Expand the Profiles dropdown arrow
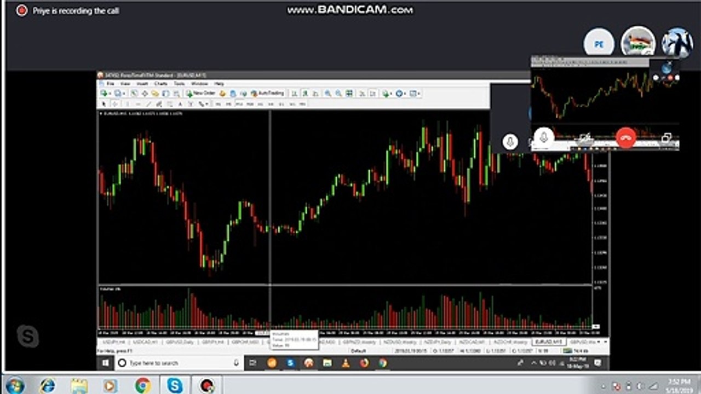The image size is (701, 394). click(124, 94)
